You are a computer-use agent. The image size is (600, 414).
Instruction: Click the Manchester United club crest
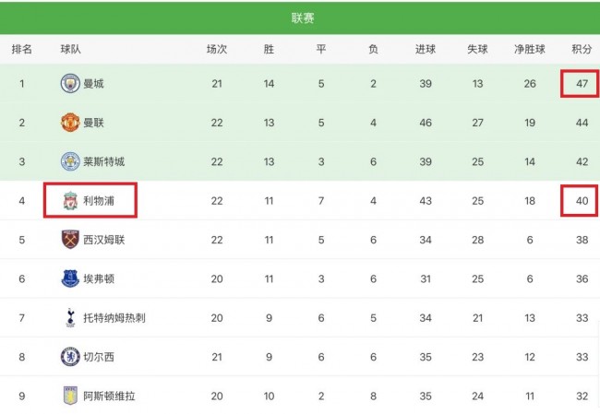[70, 123]
